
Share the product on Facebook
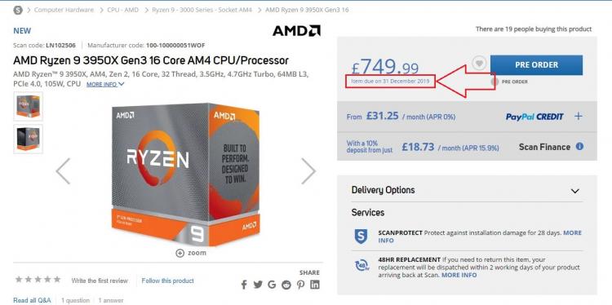click(x=244, y=285)
